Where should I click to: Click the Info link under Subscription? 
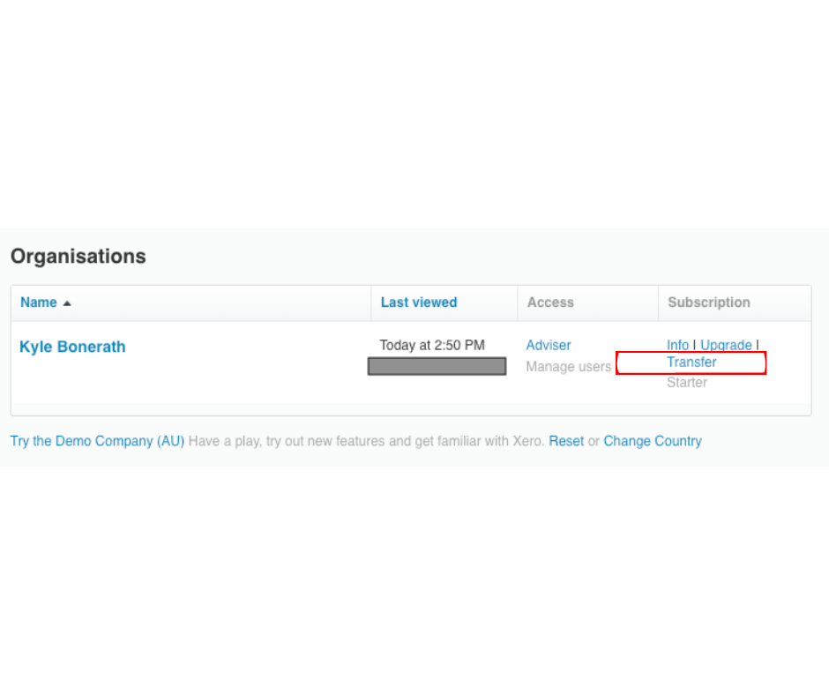coord(678,345)
